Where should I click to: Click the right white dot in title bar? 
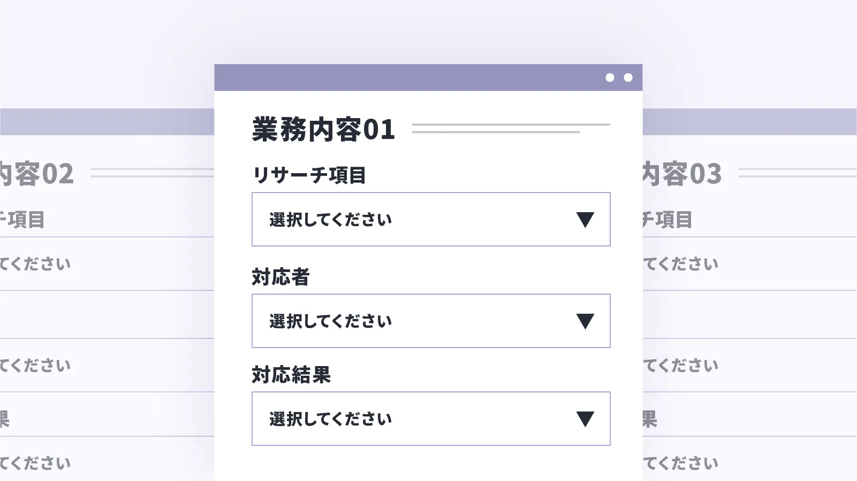click(628, 77)
